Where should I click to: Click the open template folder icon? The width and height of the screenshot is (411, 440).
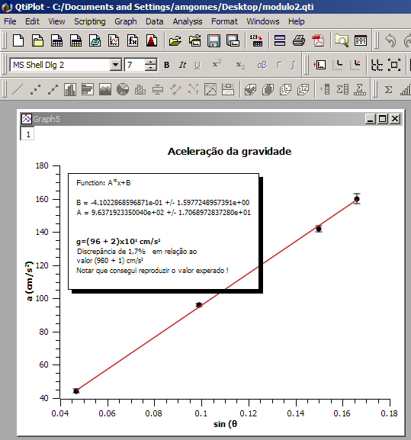[194, 40]
